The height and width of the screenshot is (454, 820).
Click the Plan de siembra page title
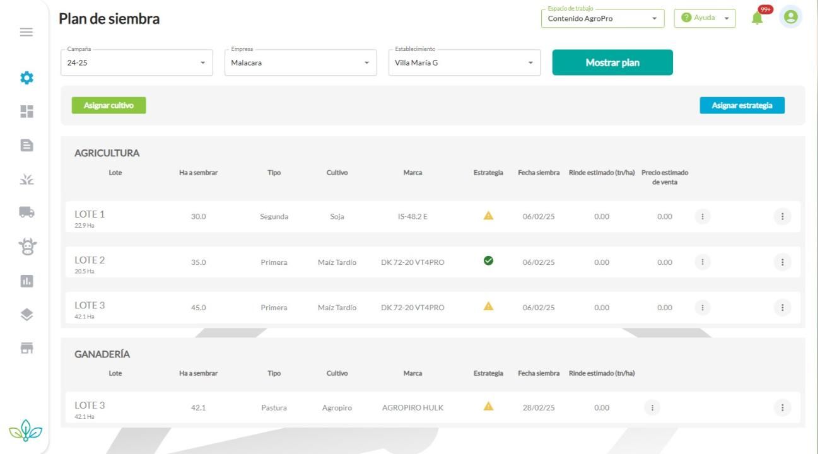click(109, 19)
